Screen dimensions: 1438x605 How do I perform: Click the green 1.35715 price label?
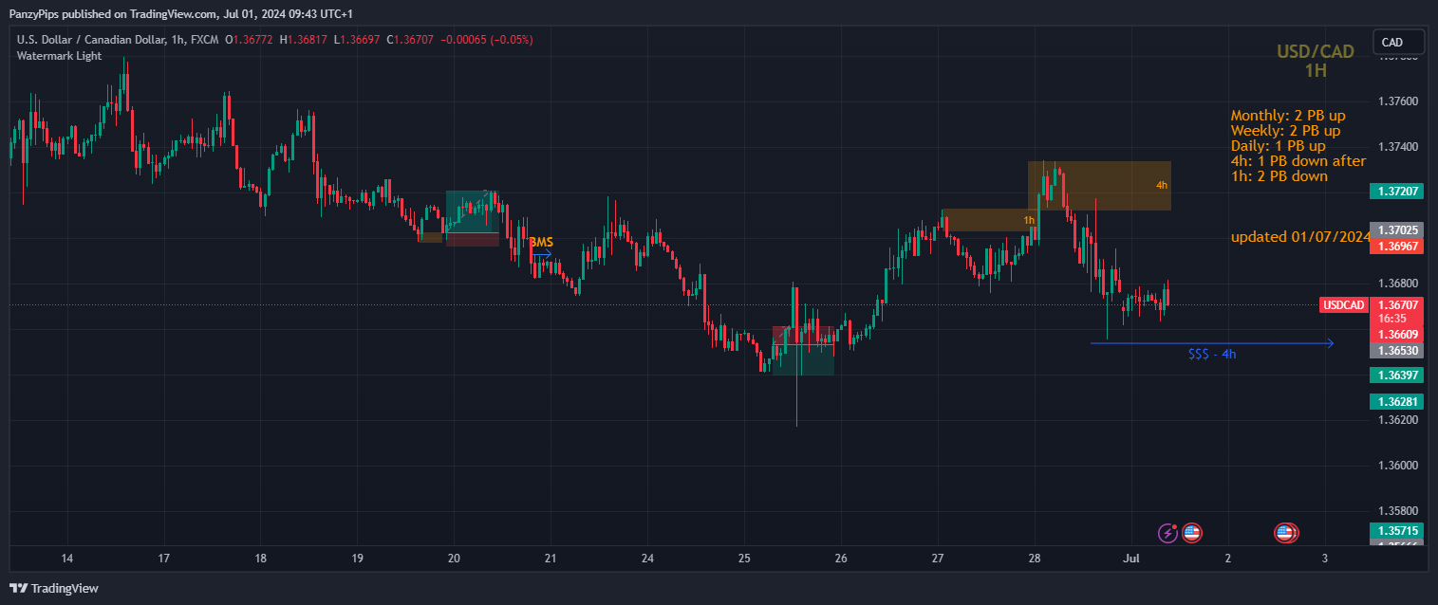coord(1397,531)
